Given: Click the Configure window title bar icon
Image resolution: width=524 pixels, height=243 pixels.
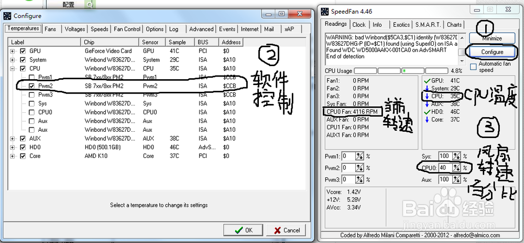Looking at the screenshot, I should tap(8, 16).
